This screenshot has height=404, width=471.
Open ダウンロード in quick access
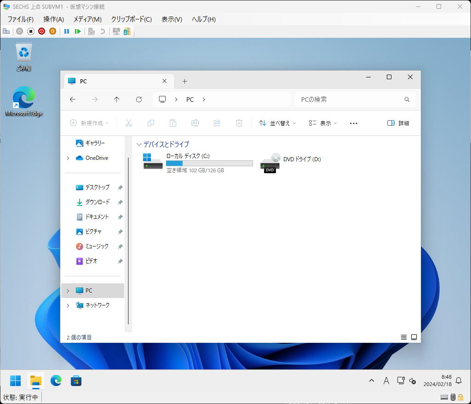pos(93,202)
